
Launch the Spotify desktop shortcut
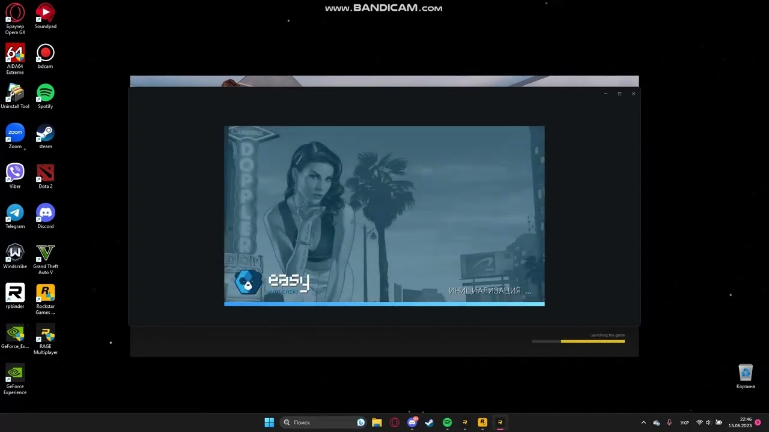(46, 97)
